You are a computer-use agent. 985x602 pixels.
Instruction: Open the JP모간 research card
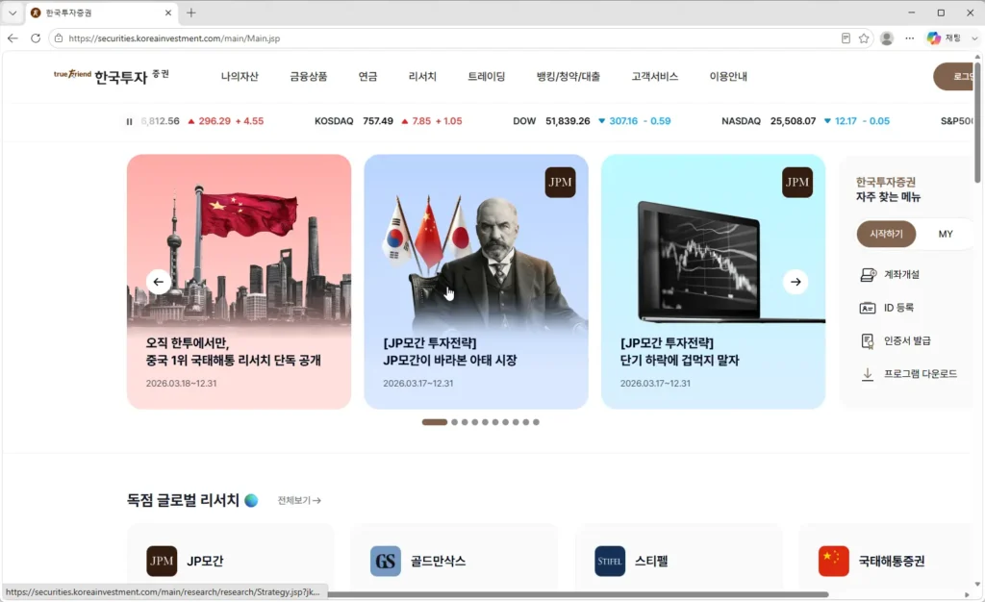[x=231, y=558]
